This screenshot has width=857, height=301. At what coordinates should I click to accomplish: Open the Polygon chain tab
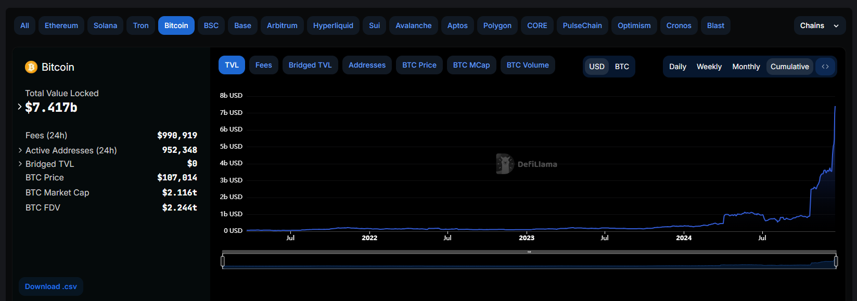(x=497, y=25)
